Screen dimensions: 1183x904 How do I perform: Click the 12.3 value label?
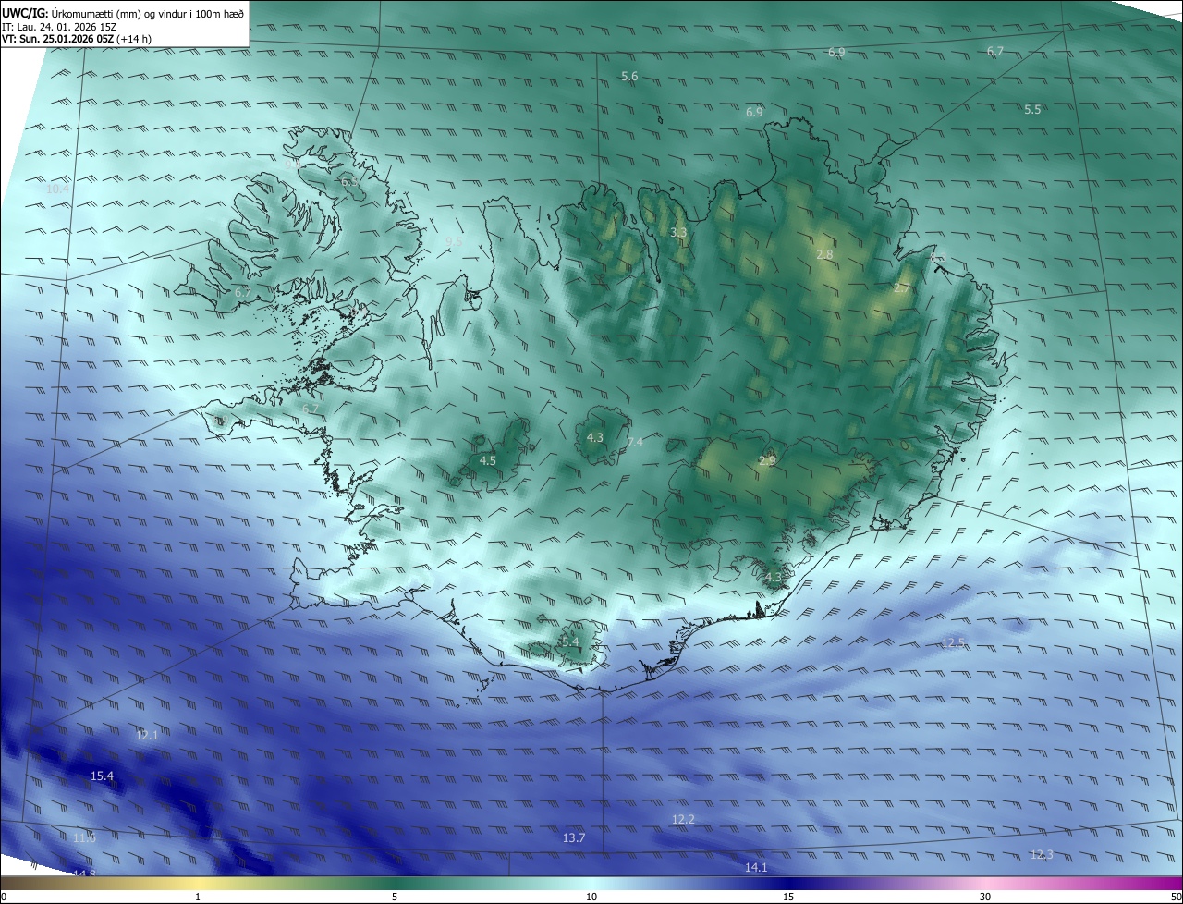click(x=1042, y=854)
